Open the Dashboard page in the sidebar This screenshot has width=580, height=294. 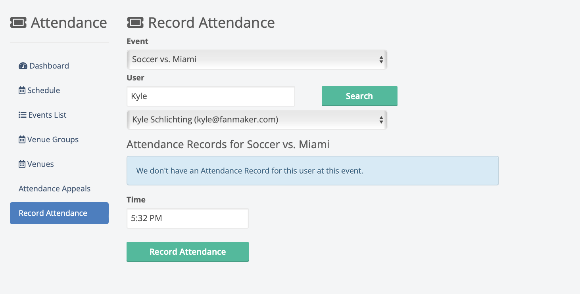coord(49,66)
